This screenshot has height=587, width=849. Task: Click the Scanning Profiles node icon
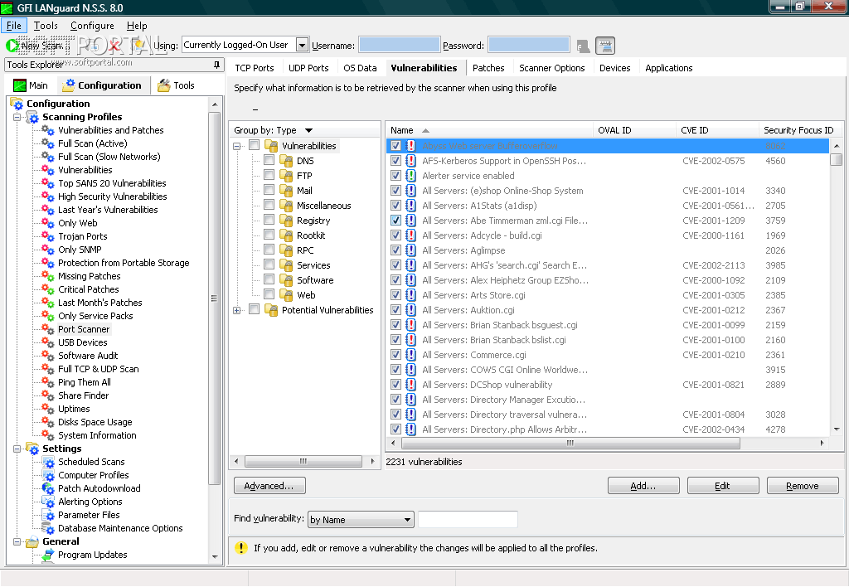tap(32, 117)
